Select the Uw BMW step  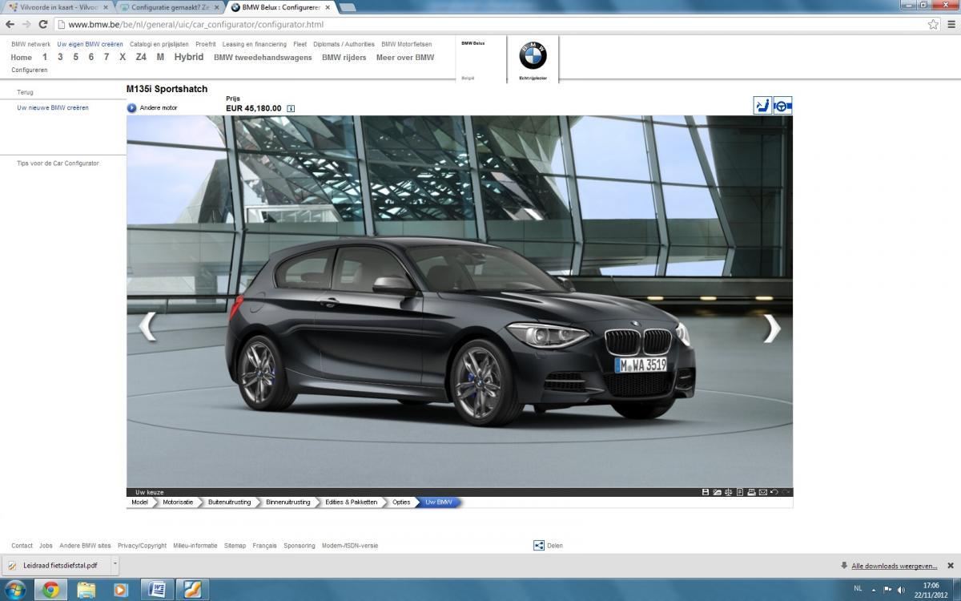pos(439,502)
